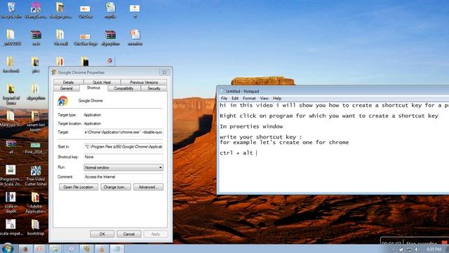The height and width of the screenshot is (253, 449).
Task: Click the system clock showing 6:35 PM
Action: [434, 249]
